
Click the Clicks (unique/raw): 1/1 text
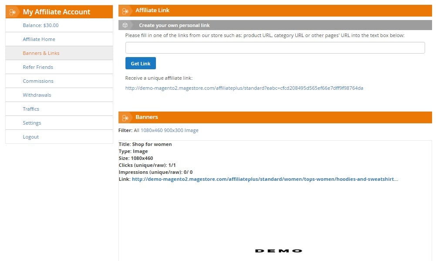(x=147, y=165)
